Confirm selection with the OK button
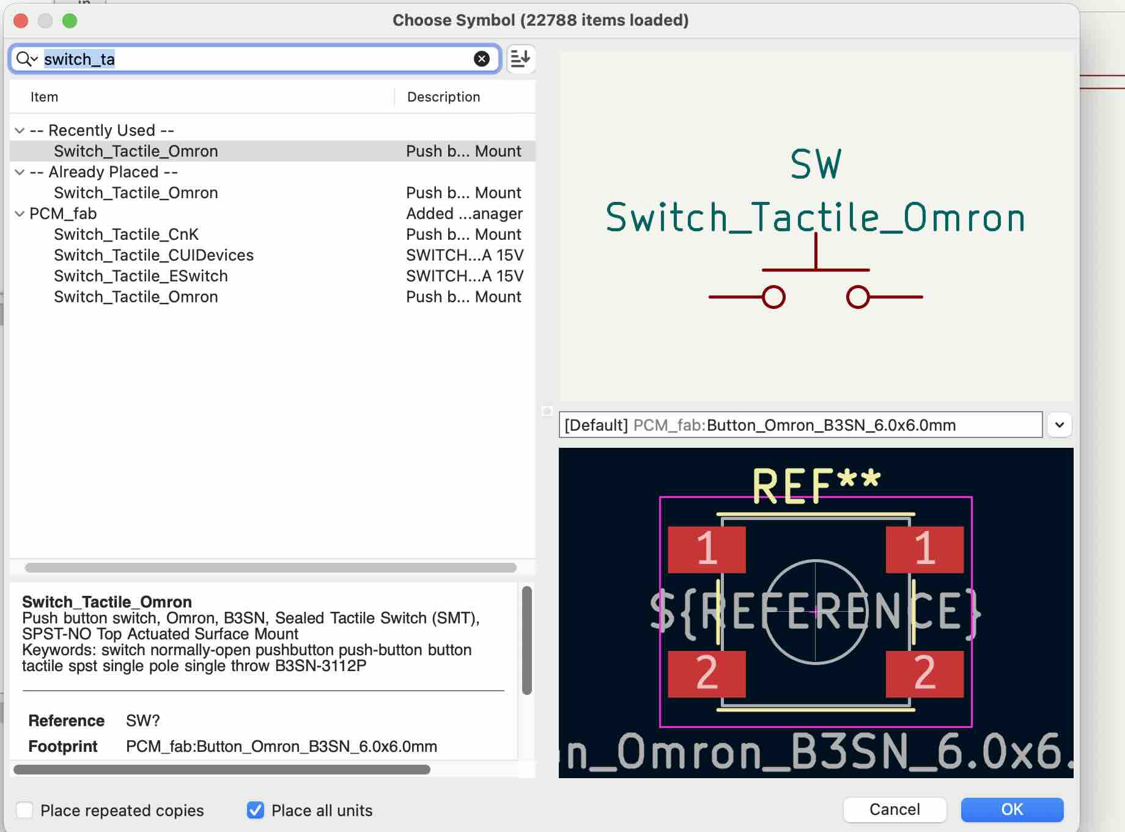The height and width of the screenshot is (832, 1125). click(x=1012, y=809)
